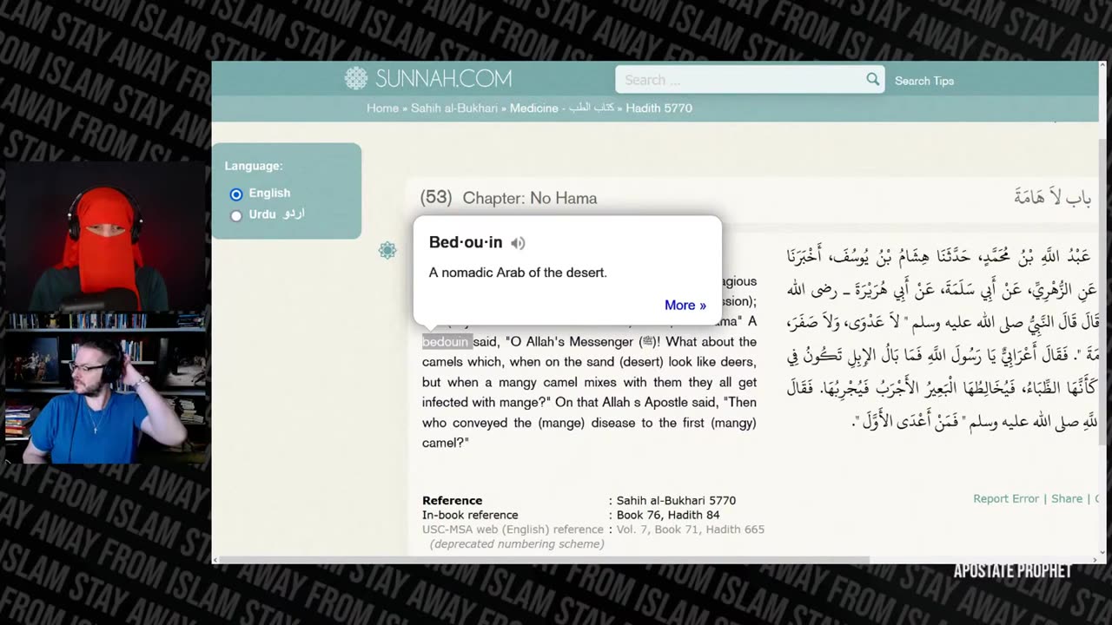The width and height of the screenshot is (1112, 625).
Task: Click the highlighted word 'bedouin'
Action: [446, 342]
